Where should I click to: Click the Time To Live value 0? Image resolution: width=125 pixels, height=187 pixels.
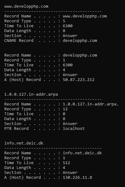coord(64,114)
